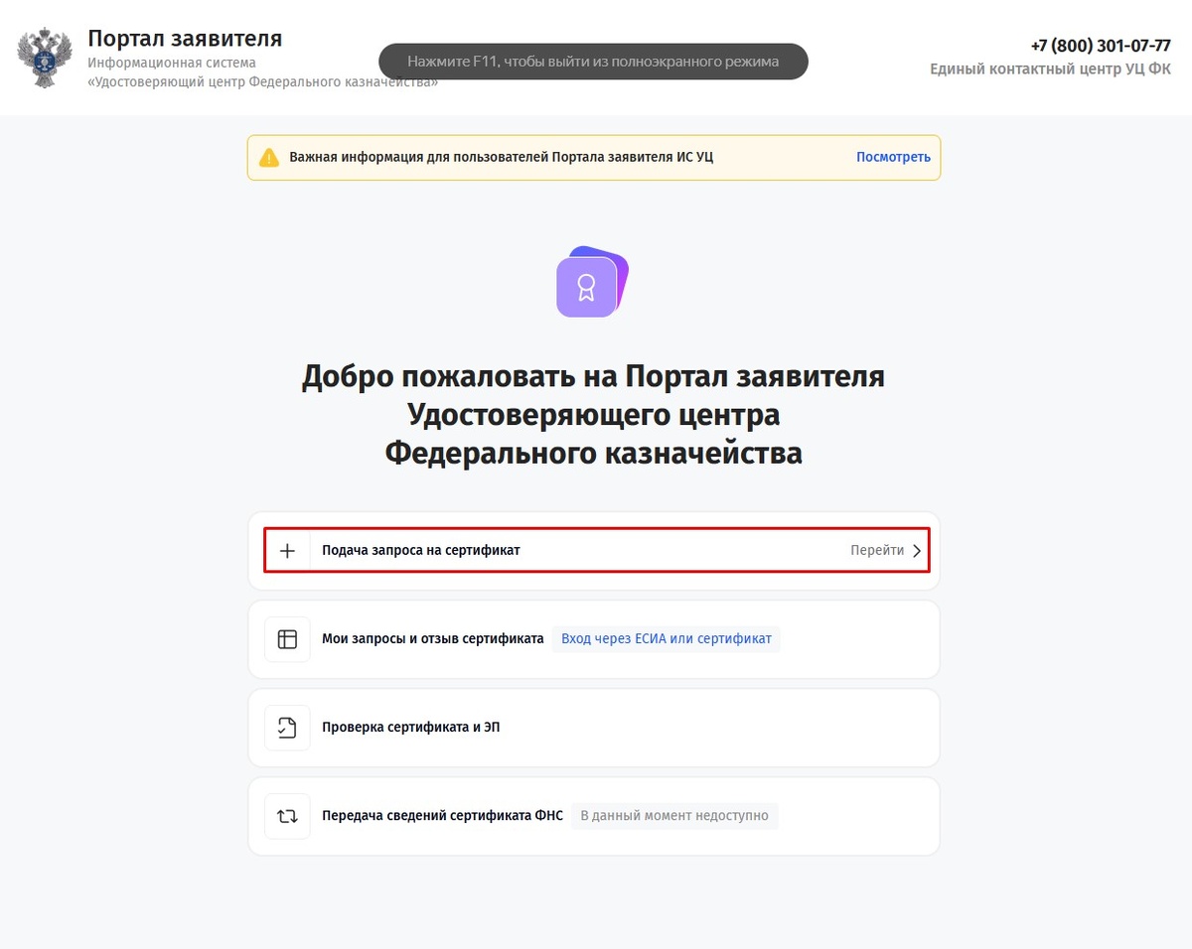This screenshot has height=949, width=1192.
Task: Click Перейти in the certificate request row
Action: 877,550
